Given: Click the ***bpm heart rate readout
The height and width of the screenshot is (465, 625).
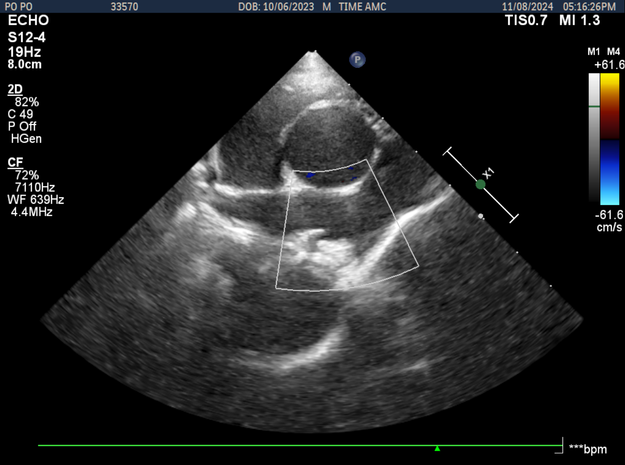Looking at the screenshot, I should (588, 449).
